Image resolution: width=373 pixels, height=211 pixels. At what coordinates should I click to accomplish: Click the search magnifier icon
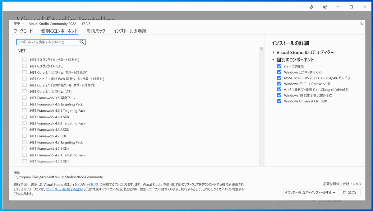(82, 42)
